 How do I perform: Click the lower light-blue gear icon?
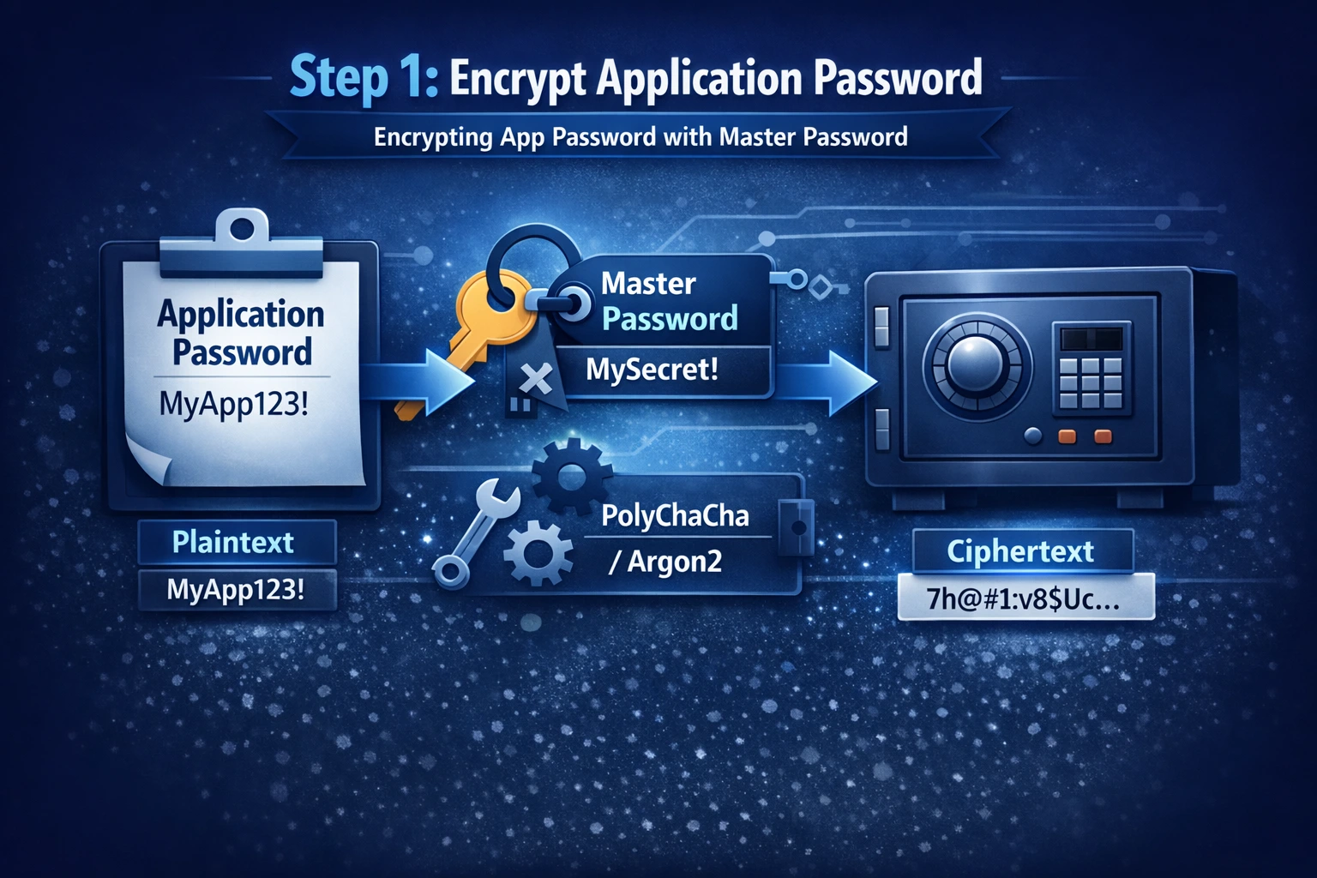538,554
